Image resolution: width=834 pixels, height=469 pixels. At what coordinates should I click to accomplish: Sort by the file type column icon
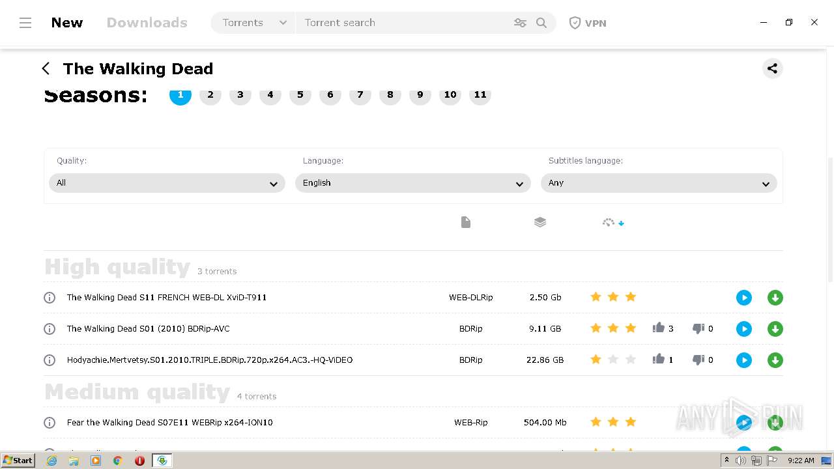click(x=466, y=222)
